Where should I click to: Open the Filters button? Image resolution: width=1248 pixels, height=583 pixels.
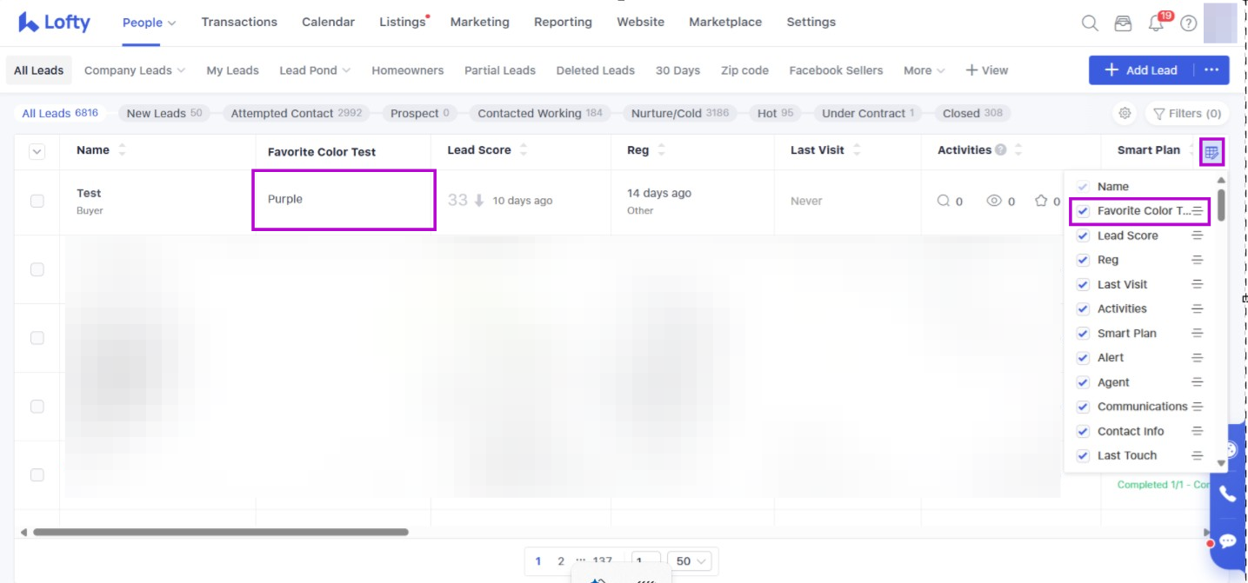click(x=1186, y=113)
